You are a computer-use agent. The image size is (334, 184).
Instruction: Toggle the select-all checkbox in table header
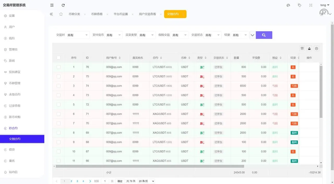(59, 58)
